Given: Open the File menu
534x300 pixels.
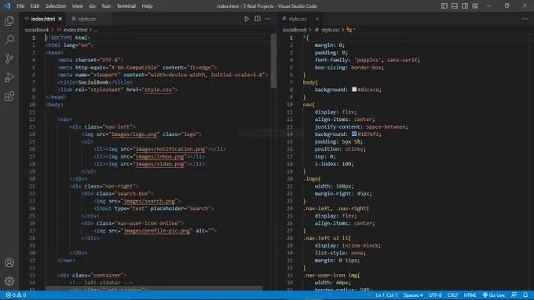Looking at the screenshot, I should pos(20,5).
